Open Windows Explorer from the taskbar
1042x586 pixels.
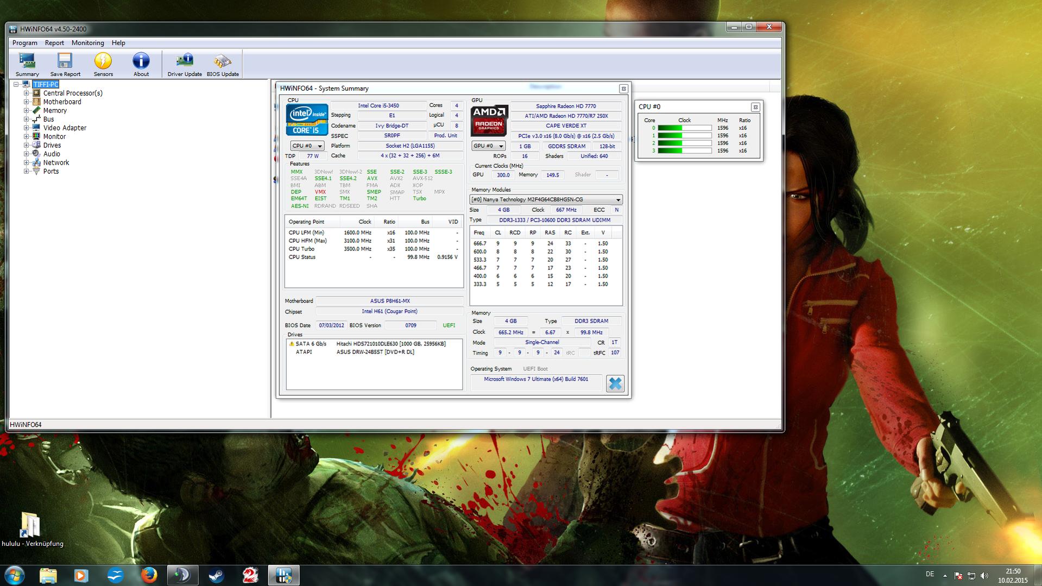click(x=48, y=575)
